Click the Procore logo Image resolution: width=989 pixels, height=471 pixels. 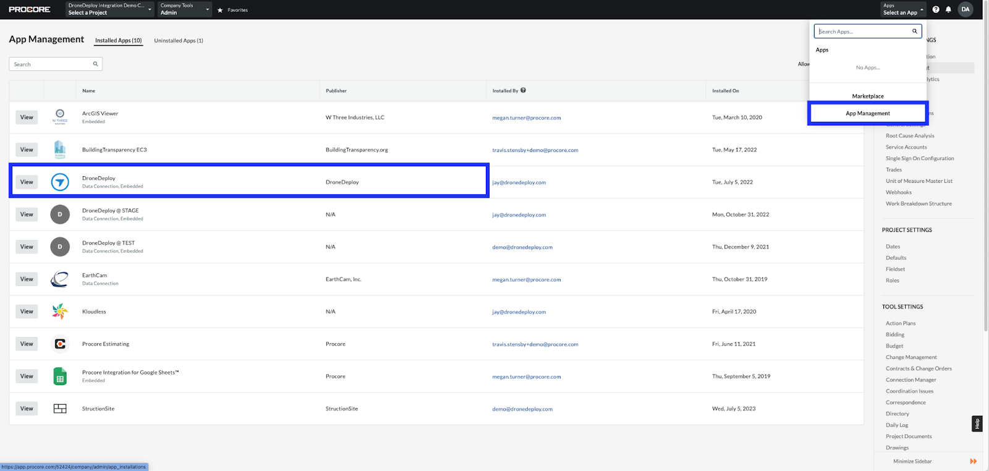click(30, 9)
